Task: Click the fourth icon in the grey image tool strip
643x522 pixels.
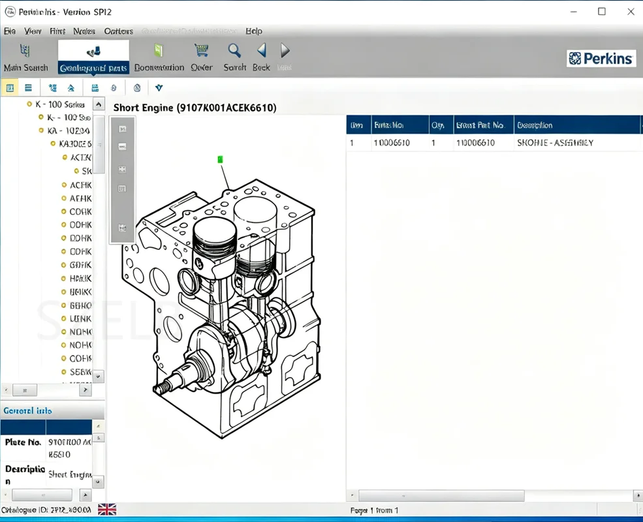Action: 122,189
